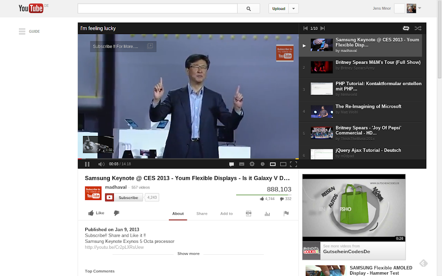
Task: Open the Upload dropdown arrow
Action: tap(293, 9)
